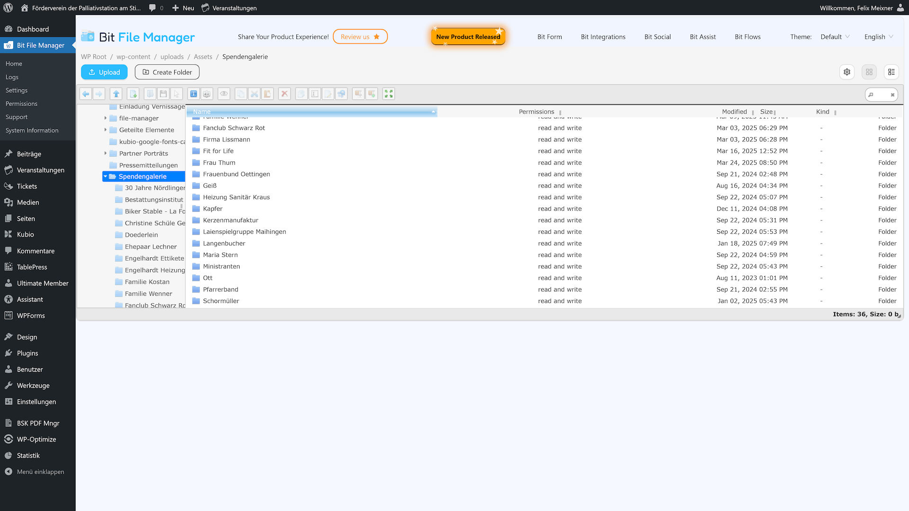Click the file search field
This screenshot has height=511, width=909.
(881, 95)
